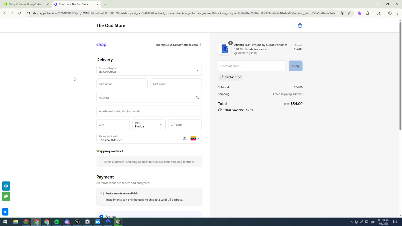Close the Checkout tab
This screenshot has height=226, width=402.
coord(98,4)
